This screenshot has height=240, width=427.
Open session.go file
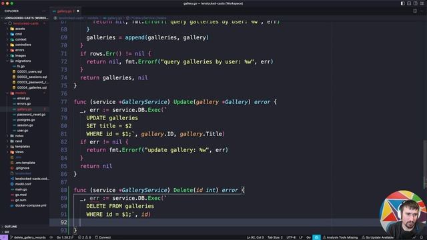click(x=25, y=125)
